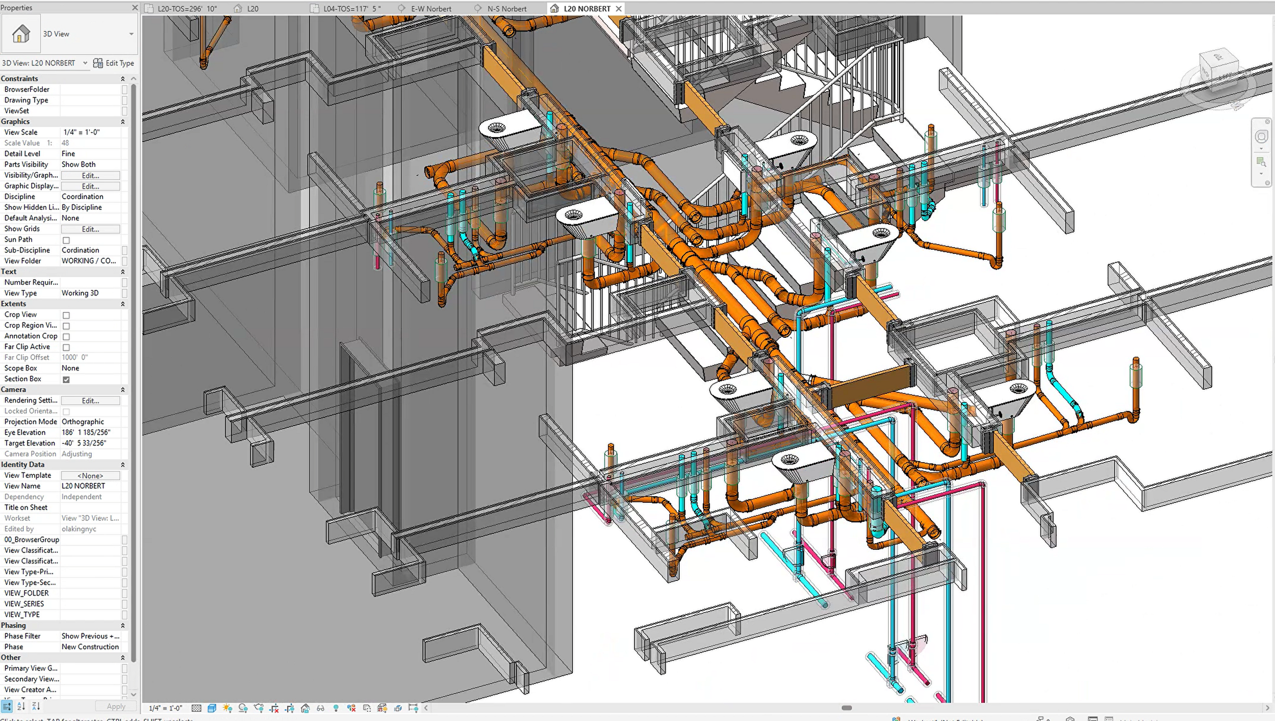The height and width of the screenshot is (721, 1275).
Task: Click the Unlocked 3D View house icon
Action: [x=305, y=708]
